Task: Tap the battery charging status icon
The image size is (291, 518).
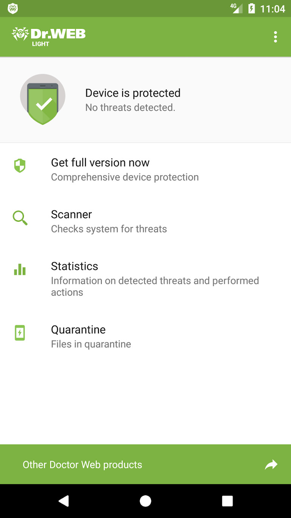Action: pos(252,8)
